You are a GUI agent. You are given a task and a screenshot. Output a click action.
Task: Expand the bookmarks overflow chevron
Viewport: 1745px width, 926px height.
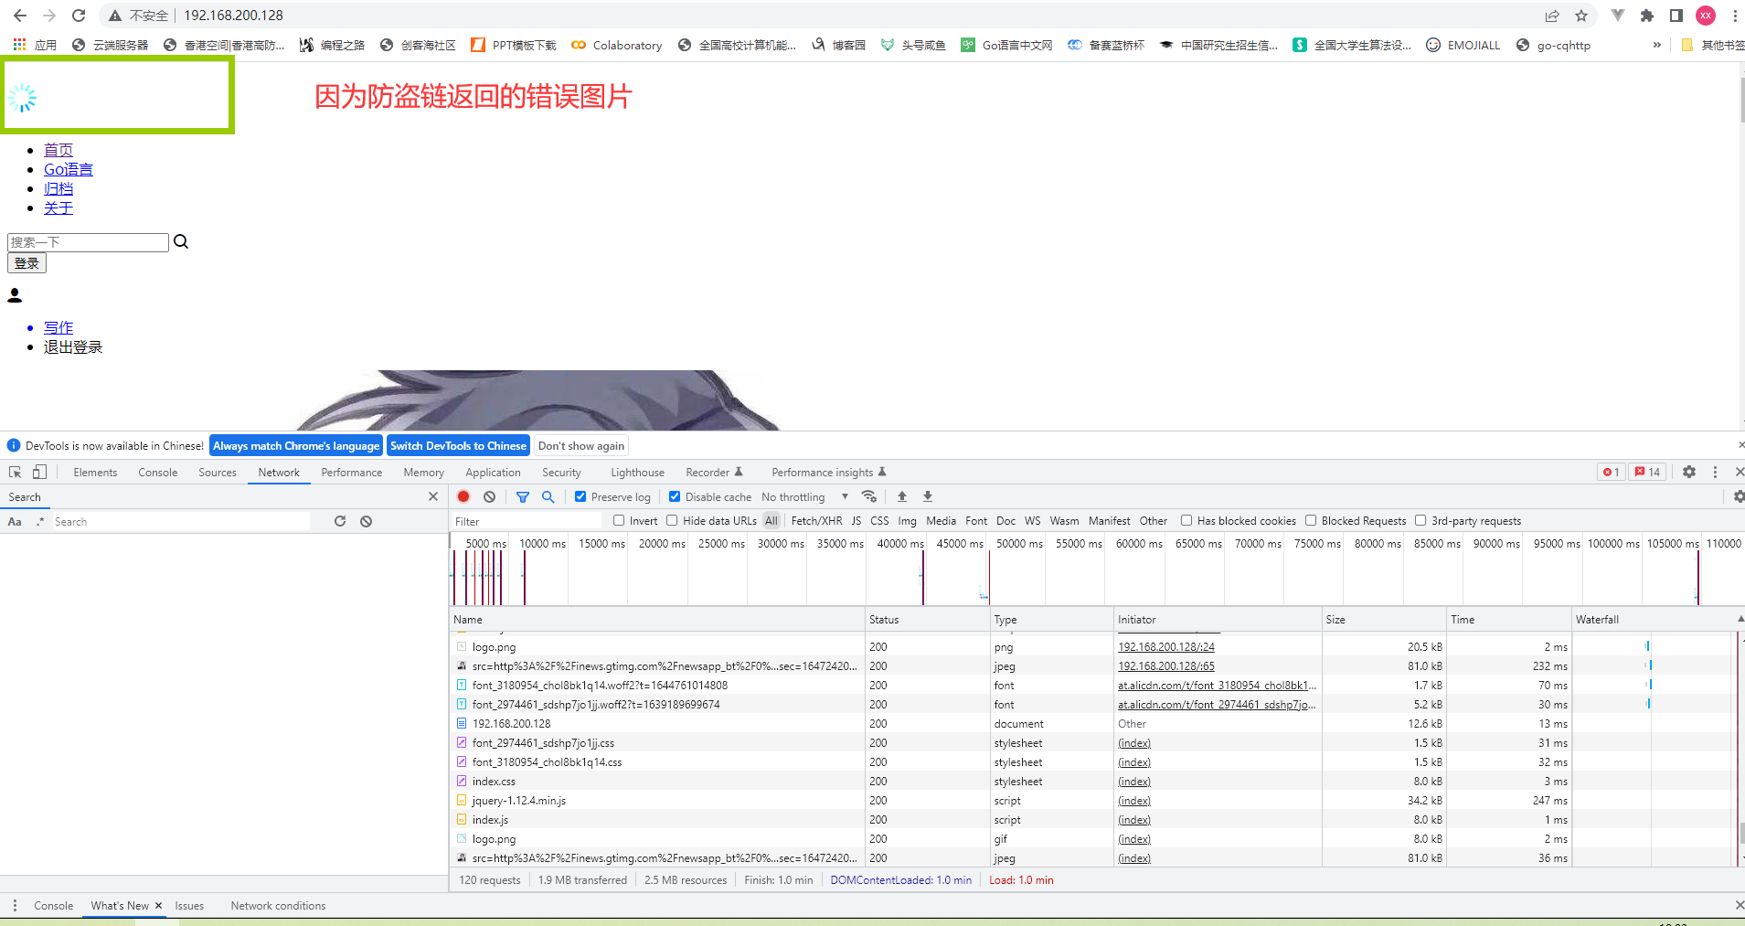[x=1657, y=45]
